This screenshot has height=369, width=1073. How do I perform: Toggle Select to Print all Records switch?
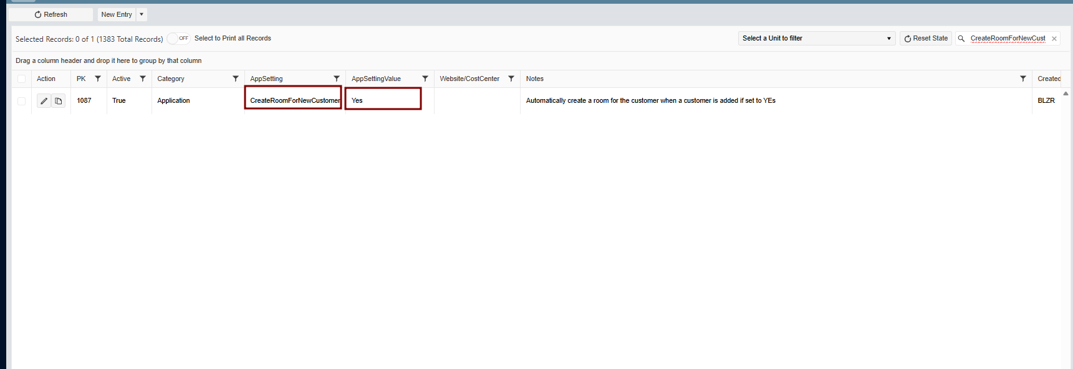pos(179,38)
